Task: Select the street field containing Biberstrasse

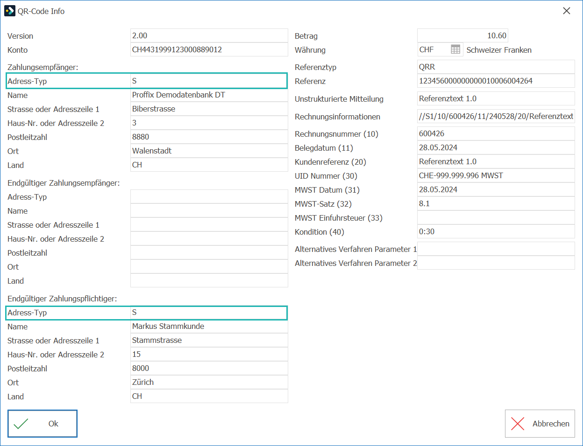Action: [209, 109]
